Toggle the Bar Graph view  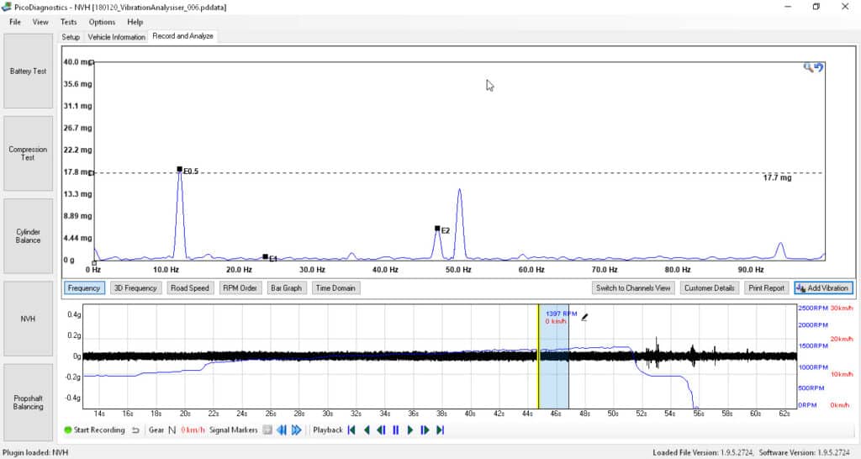click(286, 288)
